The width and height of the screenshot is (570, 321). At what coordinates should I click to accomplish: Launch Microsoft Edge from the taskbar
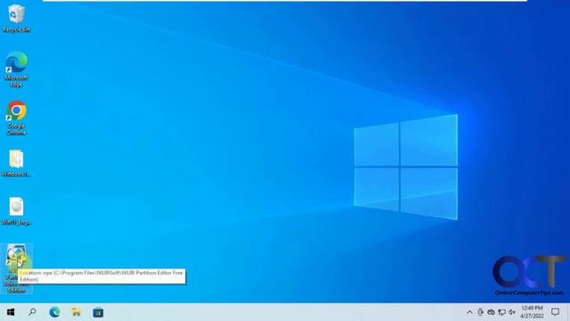pos(55,312)
